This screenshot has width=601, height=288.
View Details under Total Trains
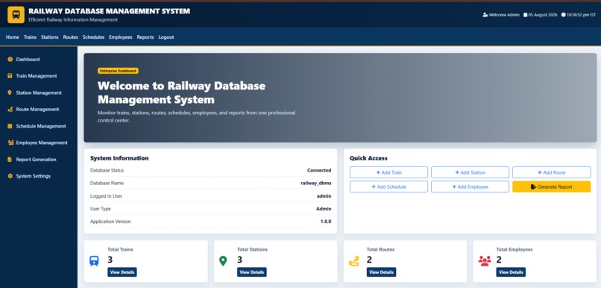pyautogui.click(x=122, y=272)
